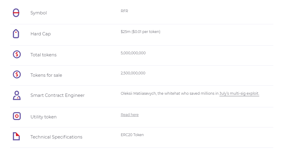Click the Technical Specifications label
Screen dimensions: 282x149
point(56,137)
